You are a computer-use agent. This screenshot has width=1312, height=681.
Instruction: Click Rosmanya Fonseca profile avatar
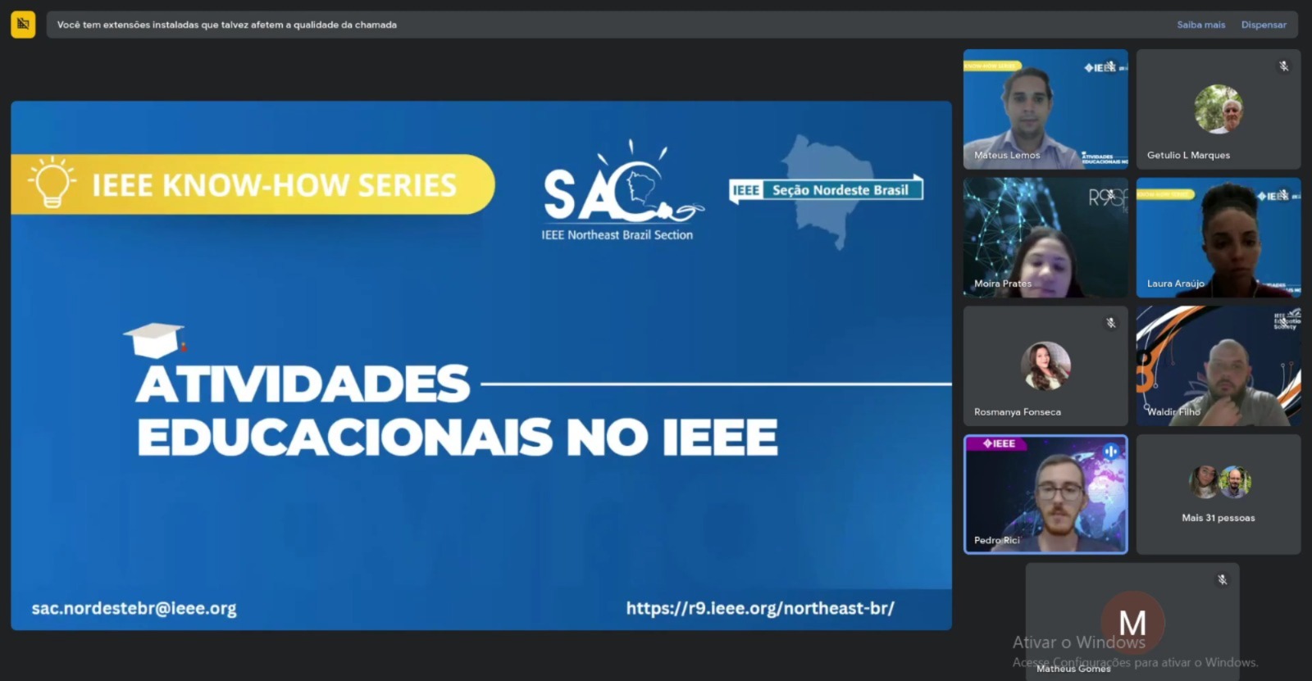pyautogui.click(x=1045, y=365)
